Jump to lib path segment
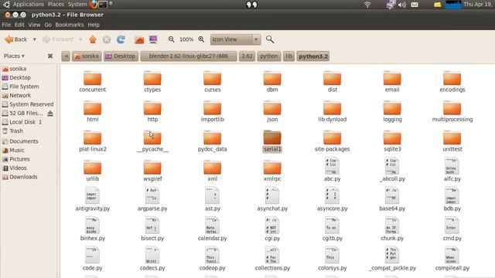This screenshot has width=495, height=278. (x=288, y=56)
